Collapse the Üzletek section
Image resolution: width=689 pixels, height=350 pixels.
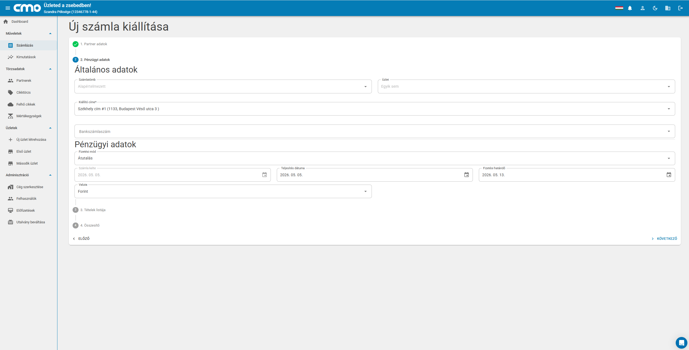50,128
